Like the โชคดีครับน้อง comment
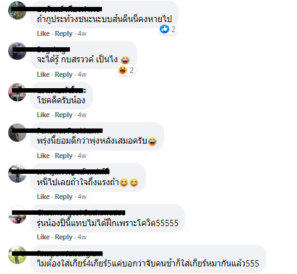Screen dimensions: 297x274 [43, 115]
